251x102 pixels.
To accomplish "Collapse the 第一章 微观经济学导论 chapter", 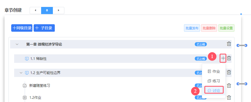I will (17, 44).
